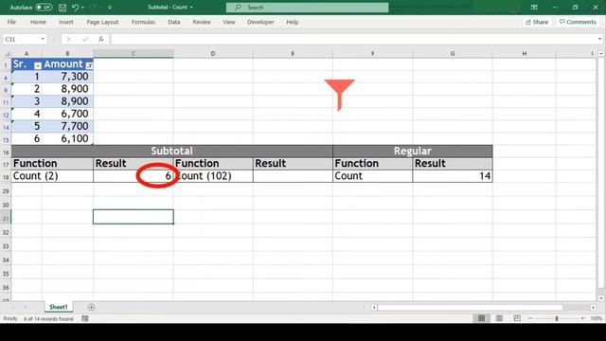
Task: Click the vertical scroll down arrow
Action: click(x=601, y=298)
